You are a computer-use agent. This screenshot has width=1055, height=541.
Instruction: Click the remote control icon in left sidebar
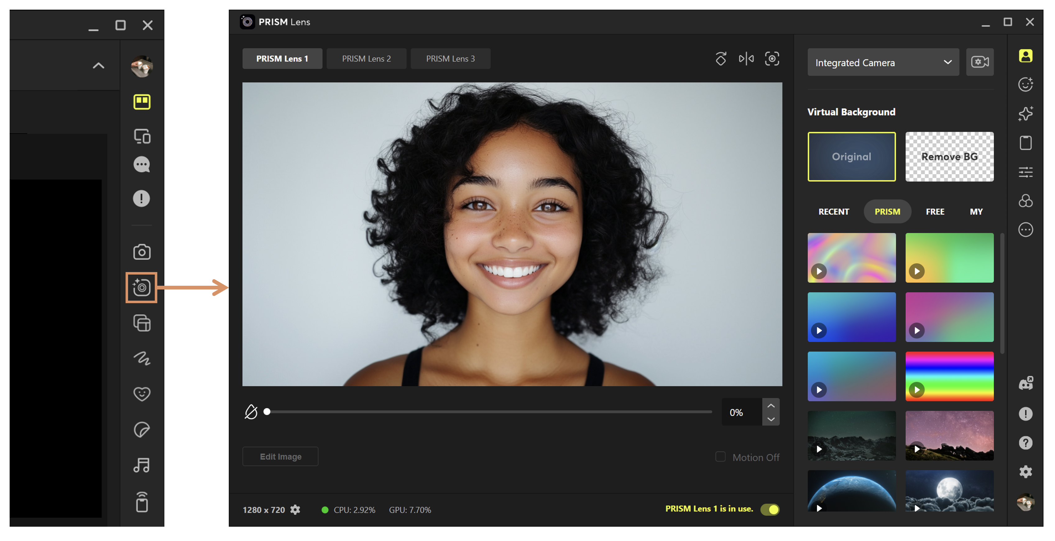[142, 502]
